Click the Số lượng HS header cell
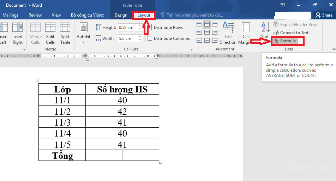The image size is (336, 181). 122,89
